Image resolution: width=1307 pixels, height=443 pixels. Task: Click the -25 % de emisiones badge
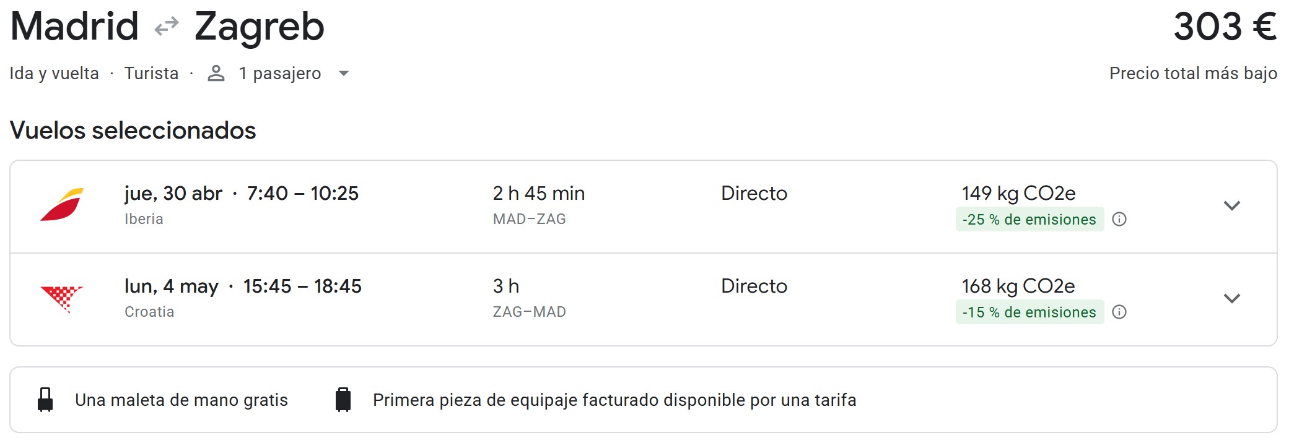coord(1029,220)
